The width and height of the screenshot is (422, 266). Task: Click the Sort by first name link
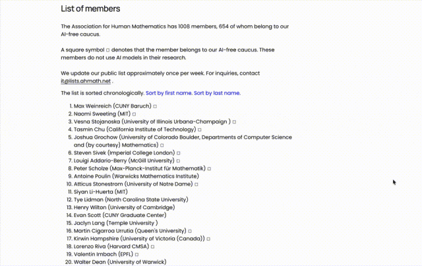point(169,93)
